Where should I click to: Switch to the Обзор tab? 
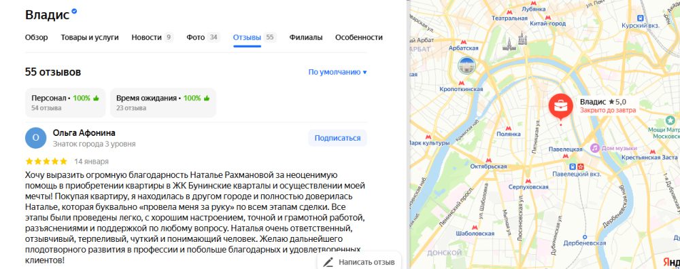click(37, 37)
